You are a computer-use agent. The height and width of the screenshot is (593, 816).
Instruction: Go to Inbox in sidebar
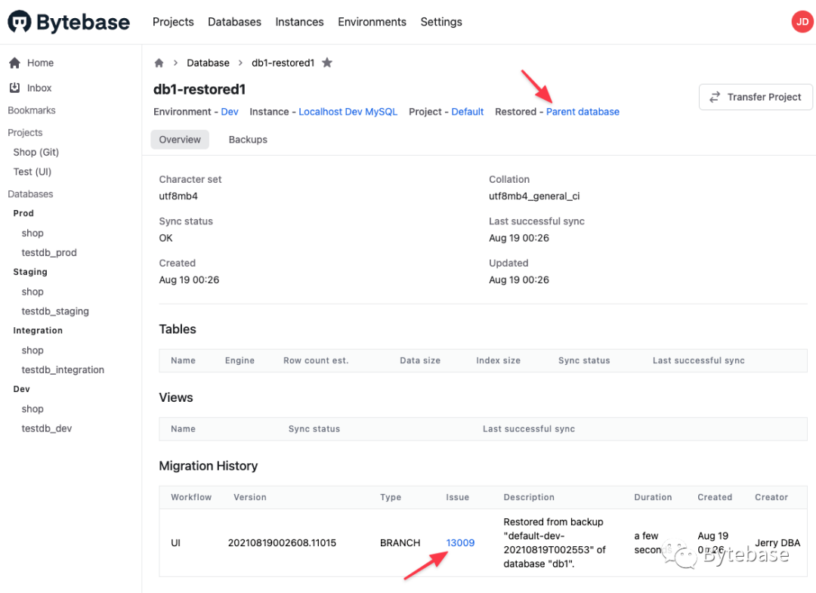39,88
